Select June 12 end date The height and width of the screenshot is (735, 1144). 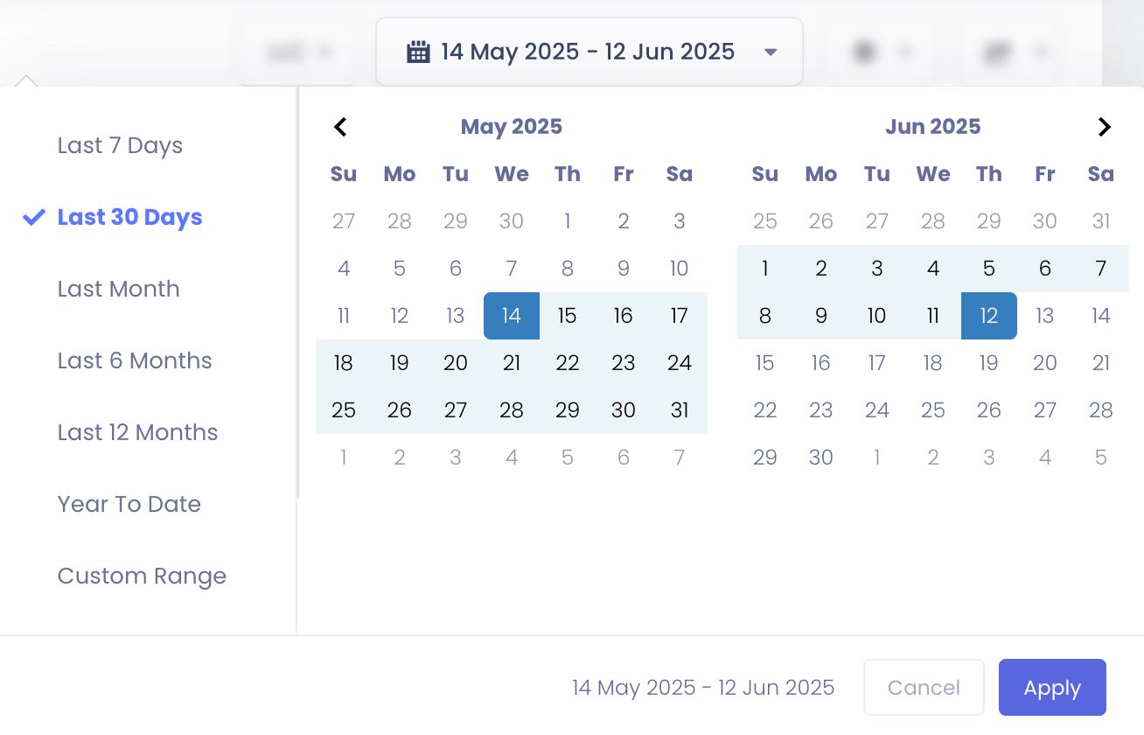tap(989, 316)
